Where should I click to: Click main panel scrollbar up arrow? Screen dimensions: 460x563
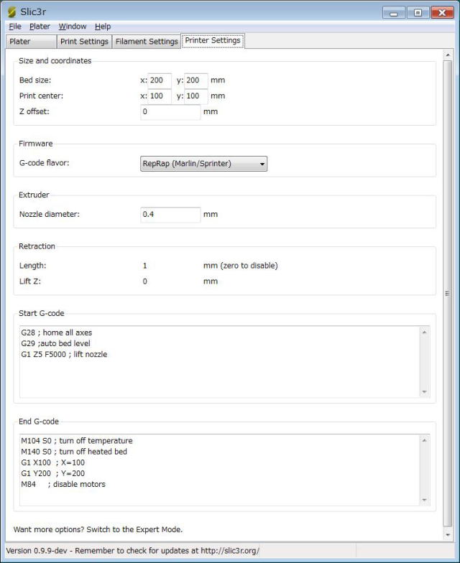coord(448,55)
